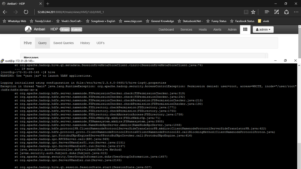Click the Ambari logo icon
The height and width of the screenshot is (169, 301).
[x=28, y=29]
